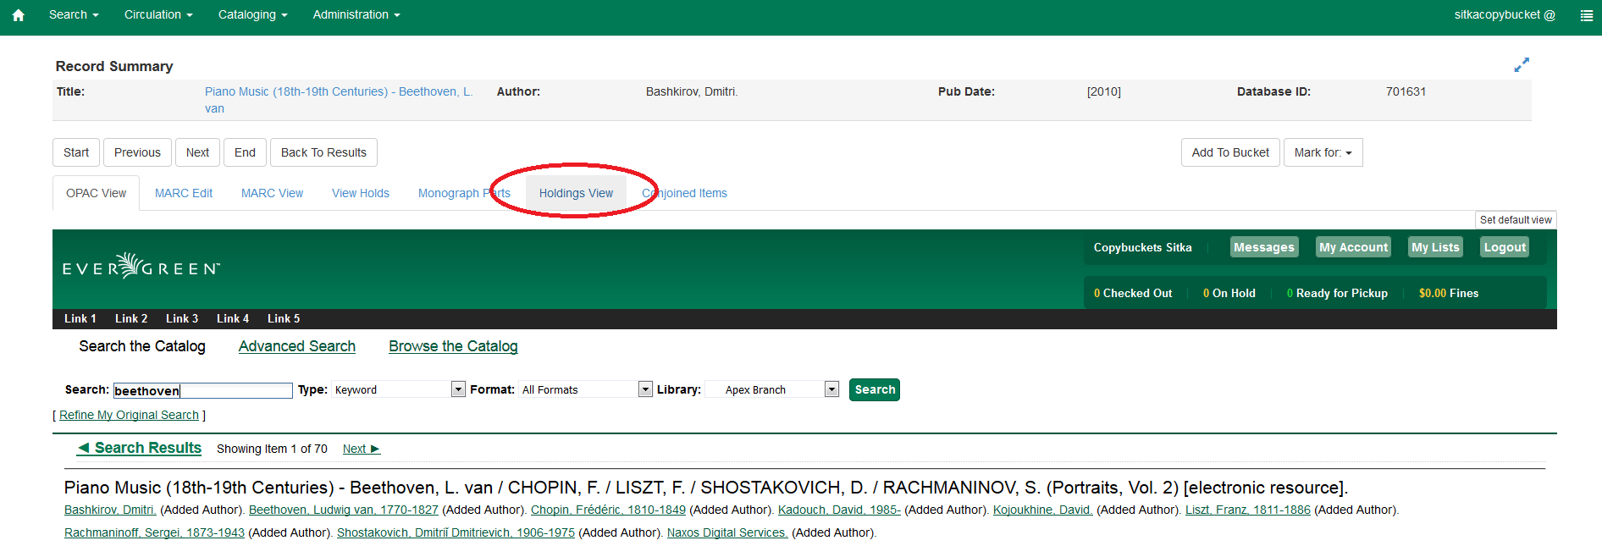Click the Add To Bucket button
1602x546 pixels.
pos(1229,152)
